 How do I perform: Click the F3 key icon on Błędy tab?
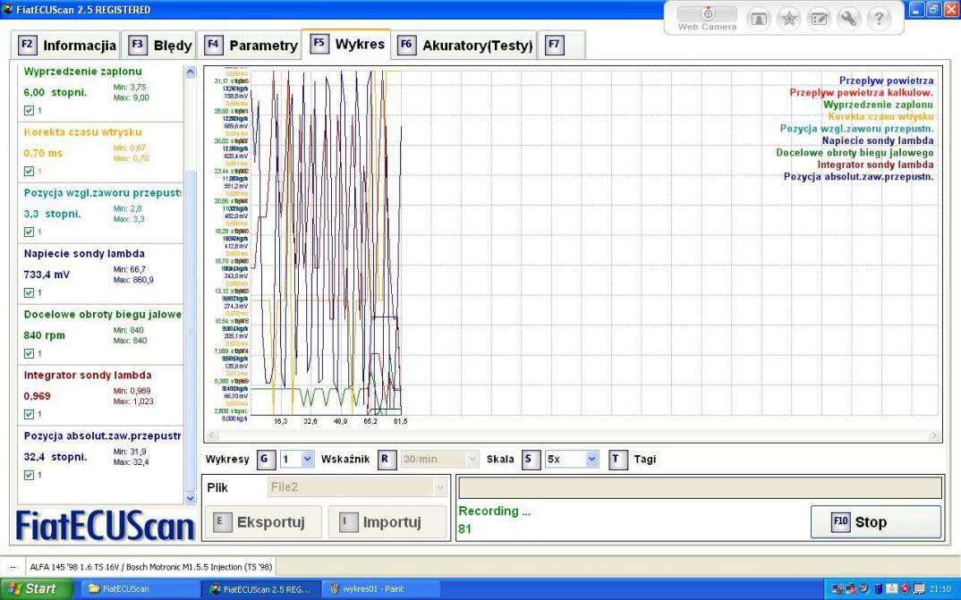(x=137, y=45)
